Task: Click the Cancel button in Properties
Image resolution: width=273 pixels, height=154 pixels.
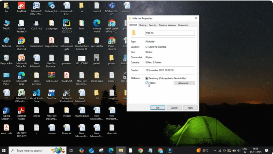Action: tap(174, 108)
